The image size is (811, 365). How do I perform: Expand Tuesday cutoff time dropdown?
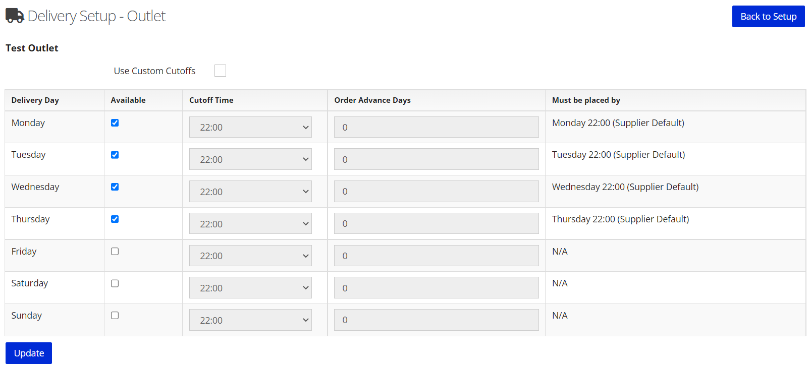click(250, 159)
